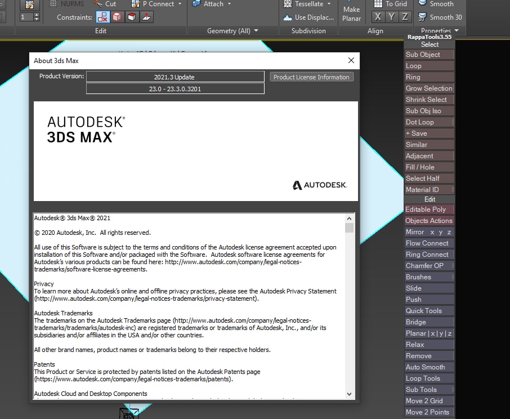Click the license text scrollbar thumb
Viewport: 510px width, 419px height.
tap(350, 228)
